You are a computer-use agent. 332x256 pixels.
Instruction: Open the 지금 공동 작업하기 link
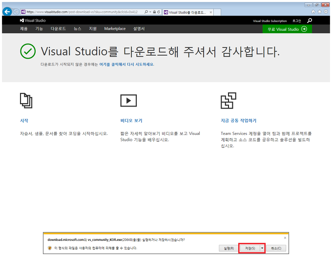coord(238,121)
